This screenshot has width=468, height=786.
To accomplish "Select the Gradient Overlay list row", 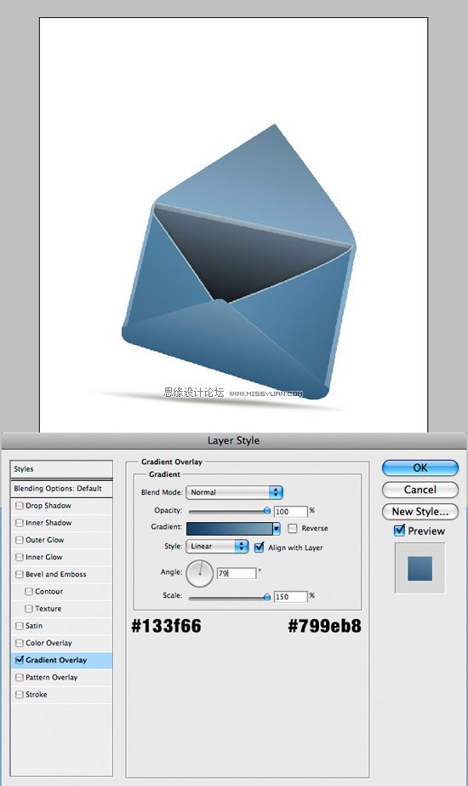I will click(x=61, y=660).
